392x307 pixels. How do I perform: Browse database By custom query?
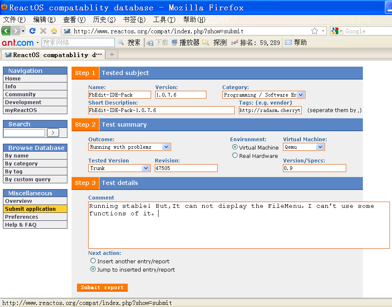click(35, 179)
